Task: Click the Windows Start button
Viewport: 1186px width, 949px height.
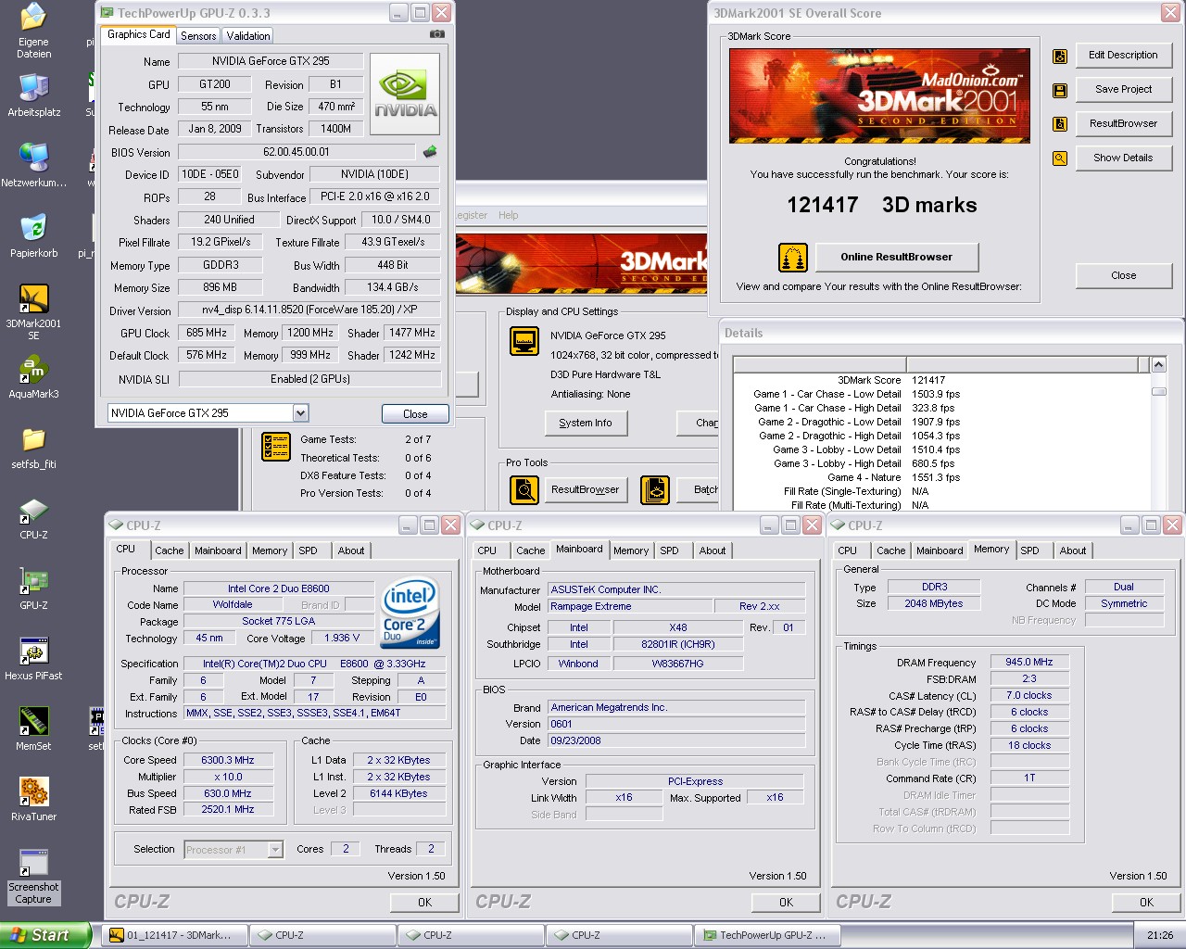Action: pyautogui.click(x=45, y=935)
